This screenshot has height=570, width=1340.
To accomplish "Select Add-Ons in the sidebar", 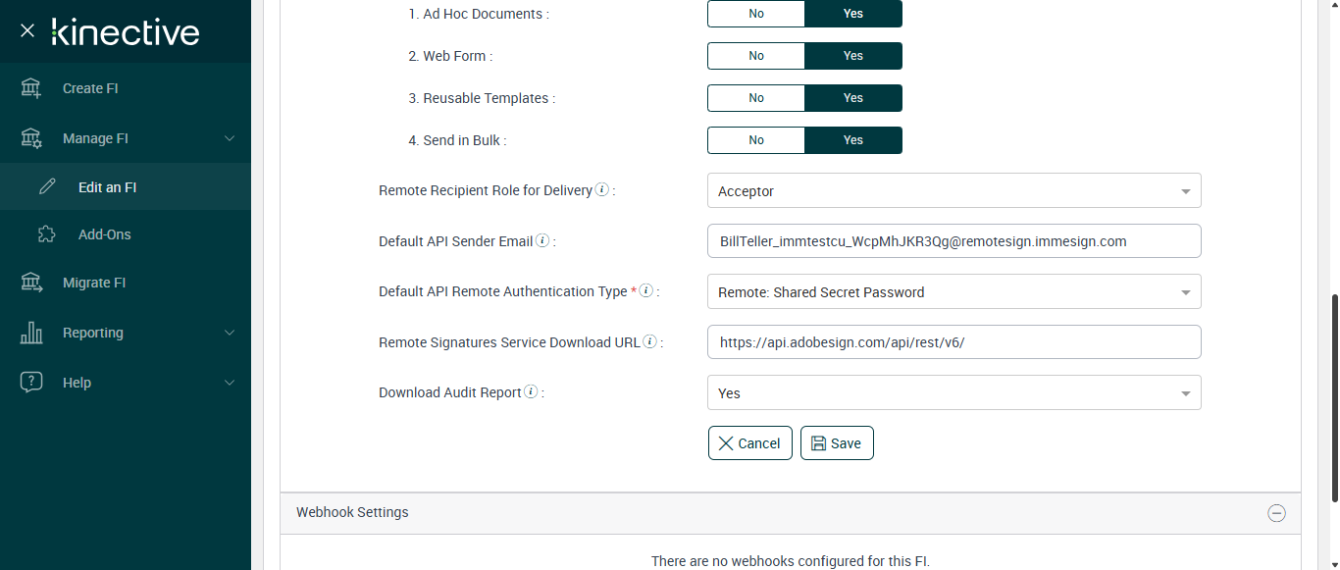I will 105,234.
